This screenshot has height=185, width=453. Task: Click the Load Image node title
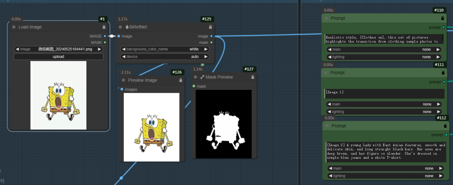point(30,27)
